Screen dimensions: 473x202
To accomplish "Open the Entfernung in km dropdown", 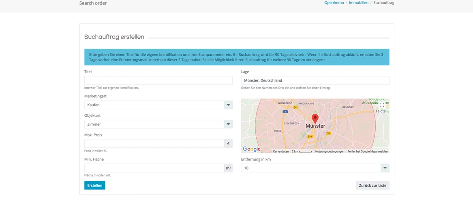I will (x=315, y=168).
